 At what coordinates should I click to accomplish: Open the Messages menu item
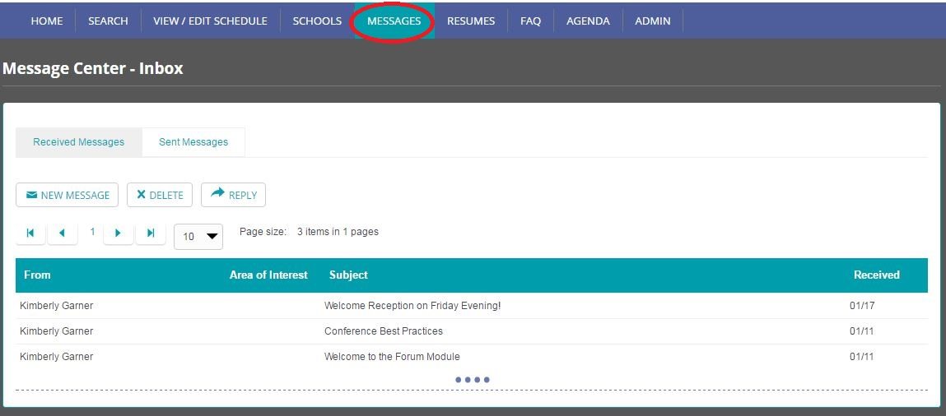pyautogui.click(x=394, y=21)
